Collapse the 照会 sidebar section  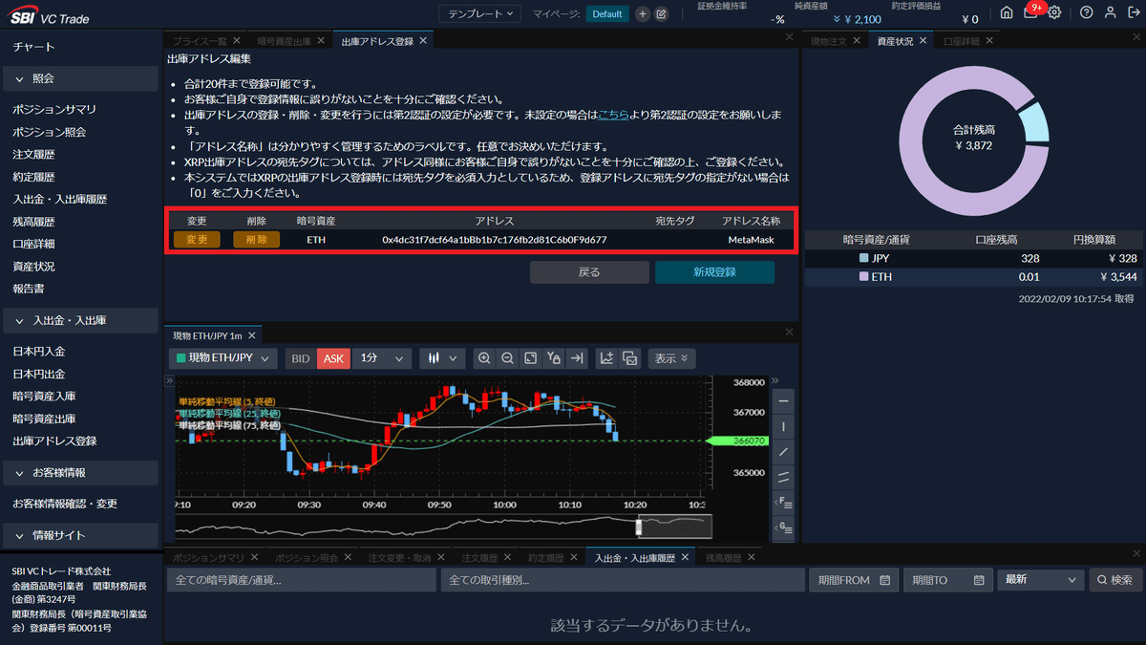[80, 78]
